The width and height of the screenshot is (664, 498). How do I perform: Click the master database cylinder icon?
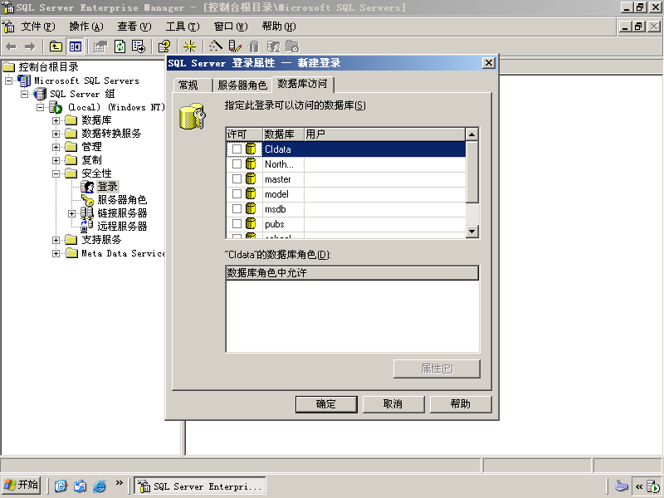tap(251, 179)
